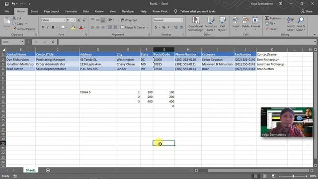The height and width of the screenshot is (179, 318).
Task: Switch to Page Layout tab
Action: click(52, 11)
